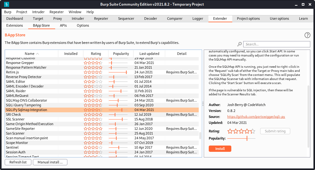
Task: Open the Help menu
Action: click(x=90, y=12)
